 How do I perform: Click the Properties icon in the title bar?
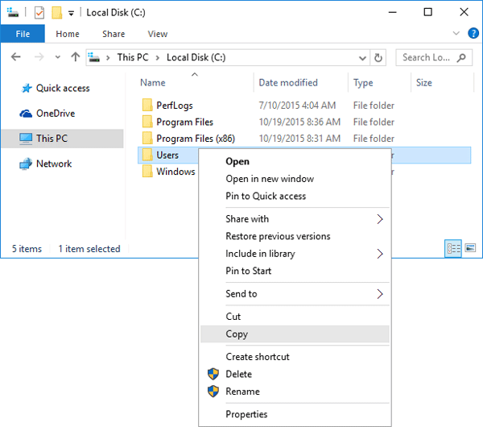pos(39,12)
